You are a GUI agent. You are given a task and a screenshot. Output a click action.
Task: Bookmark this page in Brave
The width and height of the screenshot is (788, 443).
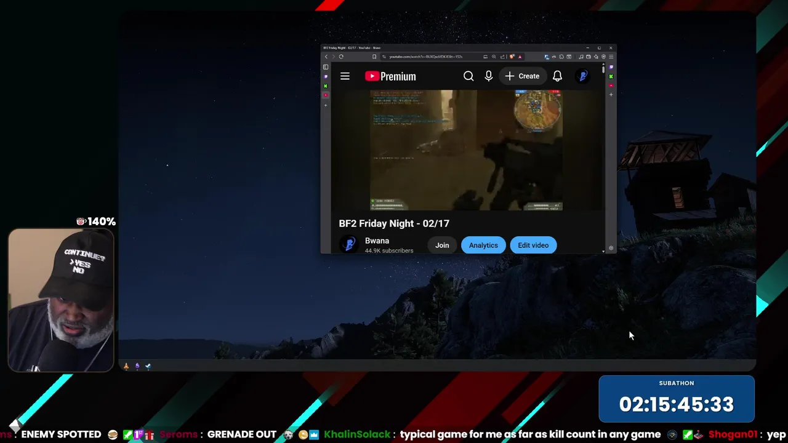374,57
